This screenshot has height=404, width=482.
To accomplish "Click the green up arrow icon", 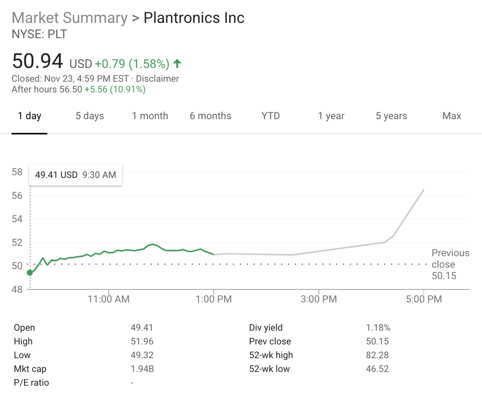I will [177, 63].
